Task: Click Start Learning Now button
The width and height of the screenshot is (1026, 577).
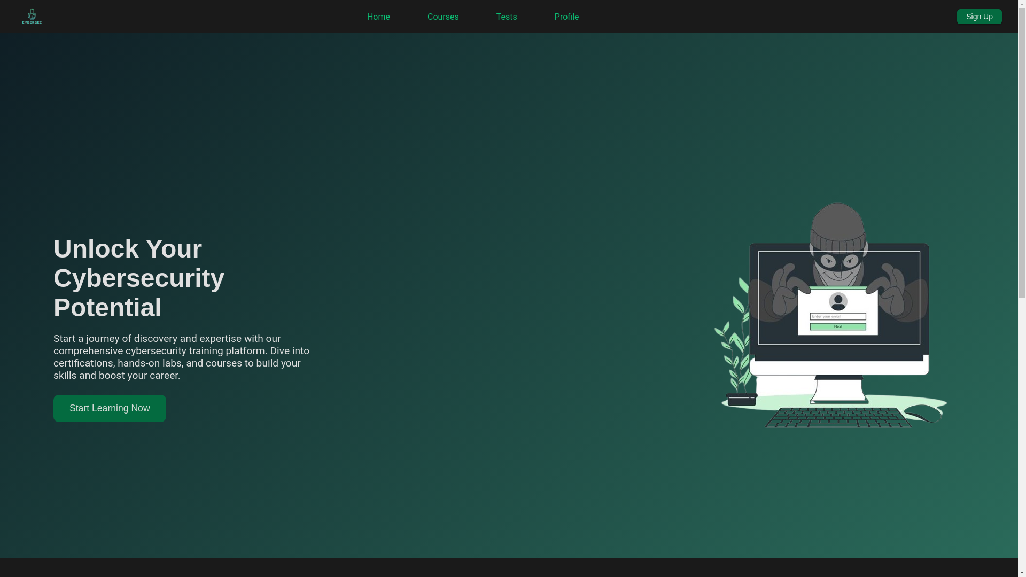Action: point(110,408)
